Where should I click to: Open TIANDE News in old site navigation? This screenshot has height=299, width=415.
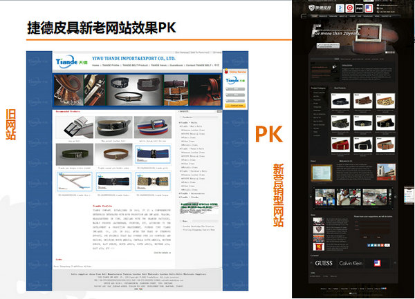pos(159,65)
